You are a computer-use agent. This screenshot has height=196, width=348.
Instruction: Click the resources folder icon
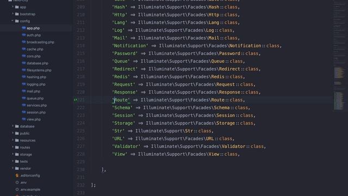tap(17, 140)
